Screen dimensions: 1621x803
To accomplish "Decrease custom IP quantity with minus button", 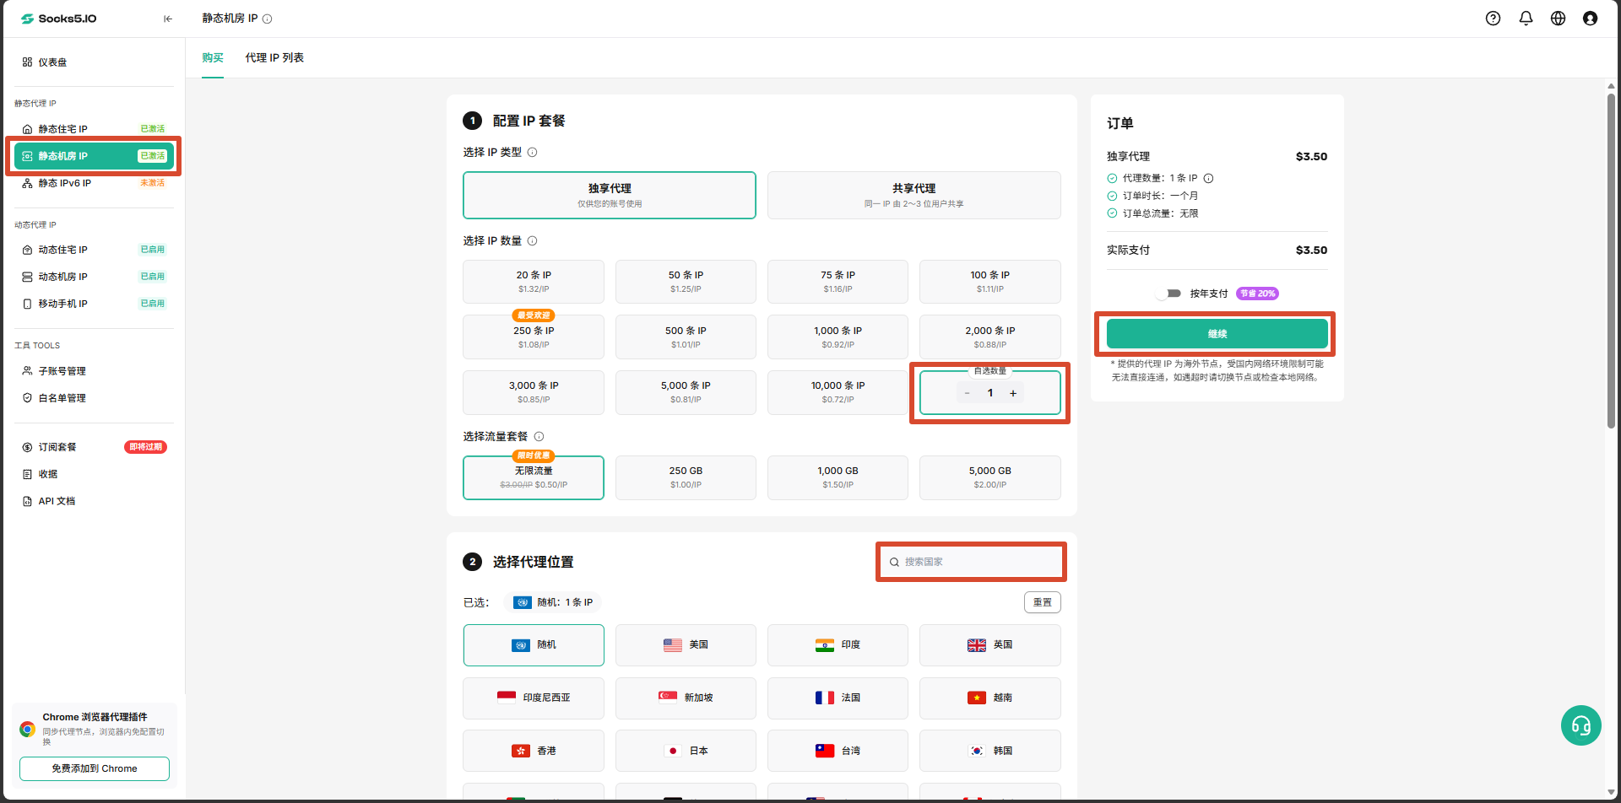I will pyautogui.click(x=967, y=393).
